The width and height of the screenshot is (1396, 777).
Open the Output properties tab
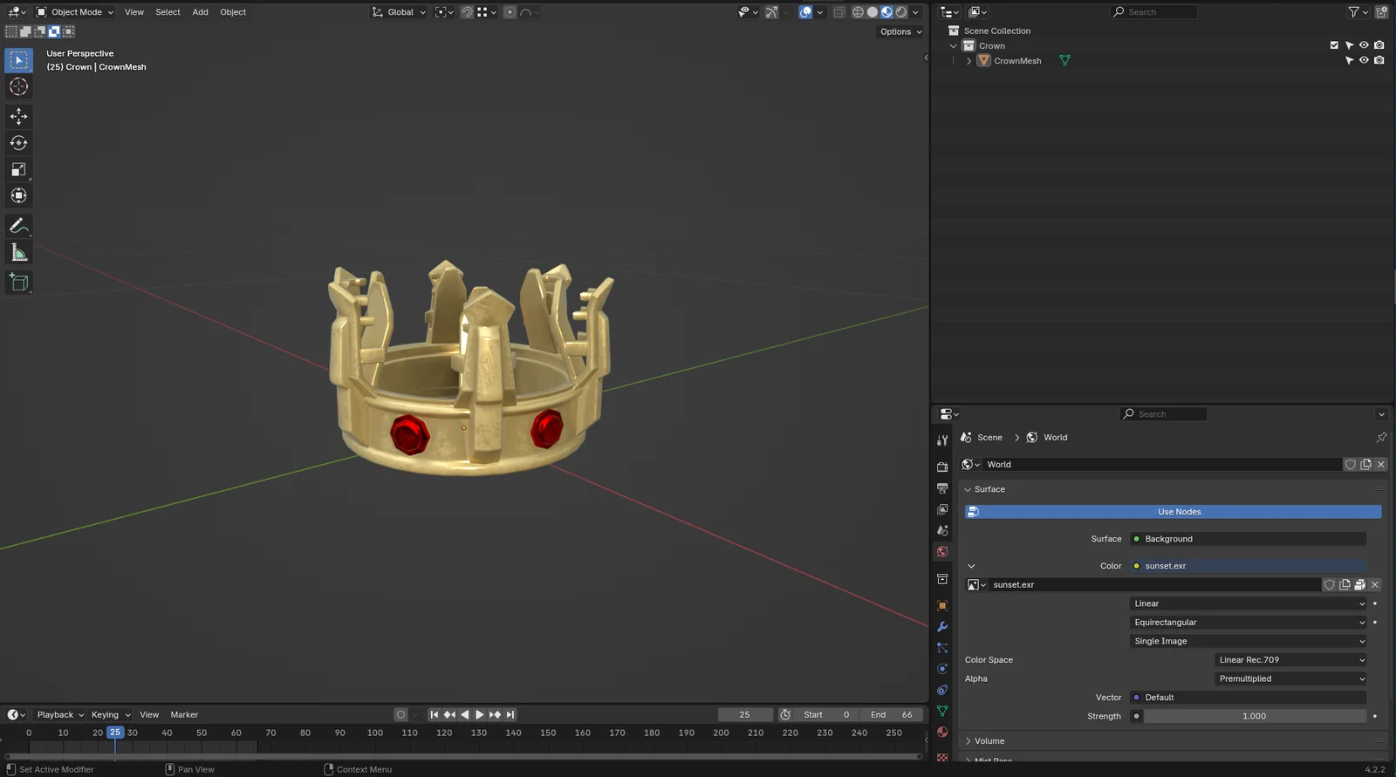point(942,488)
